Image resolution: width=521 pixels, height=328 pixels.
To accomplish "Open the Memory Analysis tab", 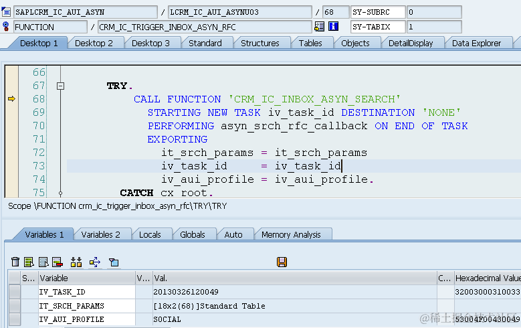I will 291,234.
